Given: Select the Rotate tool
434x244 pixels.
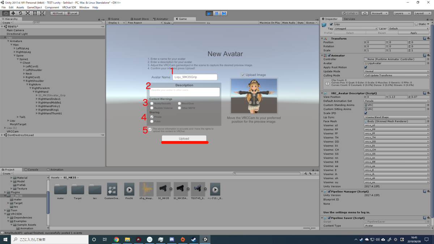Looking at the screenshot, I should click(x=20, y=13).
